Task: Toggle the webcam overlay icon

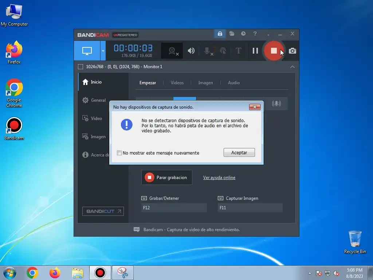Action: 172,51
